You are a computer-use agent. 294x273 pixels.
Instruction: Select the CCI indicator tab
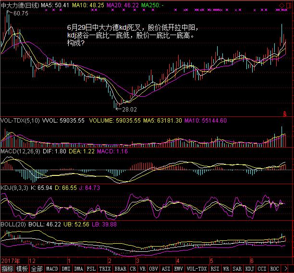pyautogui.click(x=262, y=269)
